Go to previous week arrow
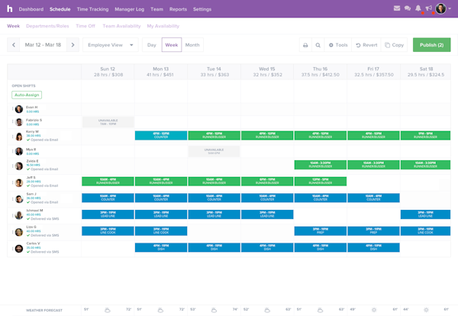Screen dimensions: 458x316 coord(14,45)
